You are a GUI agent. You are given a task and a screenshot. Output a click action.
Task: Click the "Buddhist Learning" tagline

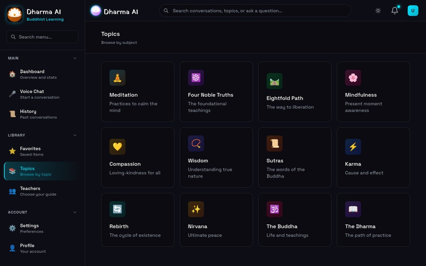click(45, 20)
